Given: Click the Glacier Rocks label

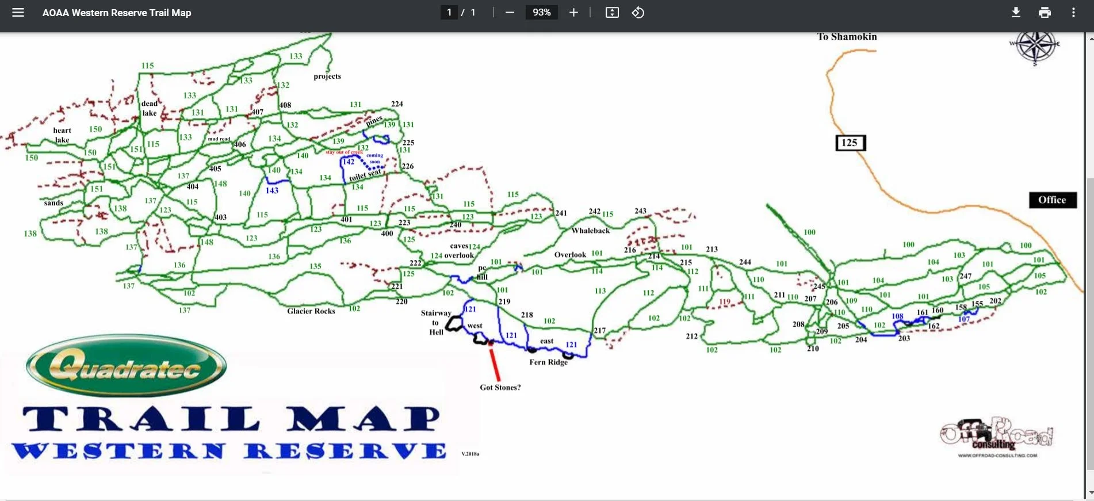Looking at the screenshot, I should (x=311, y=311).
